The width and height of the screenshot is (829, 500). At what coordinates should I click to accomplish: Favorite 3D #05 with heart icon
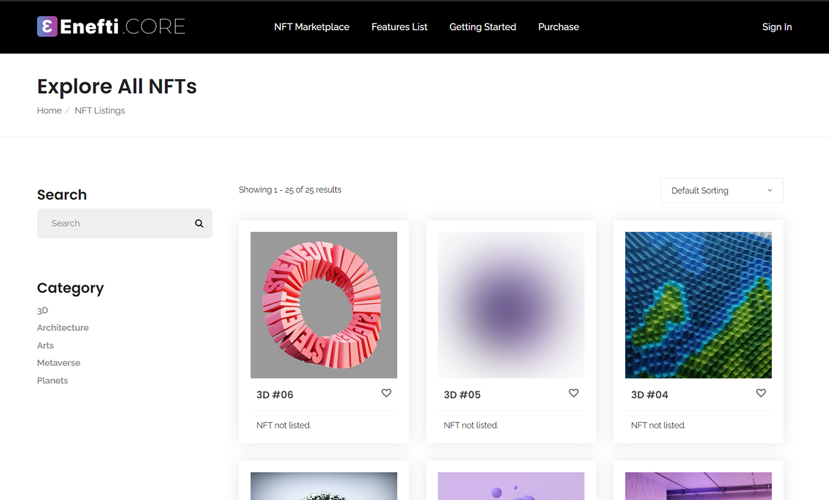point(573,393)
